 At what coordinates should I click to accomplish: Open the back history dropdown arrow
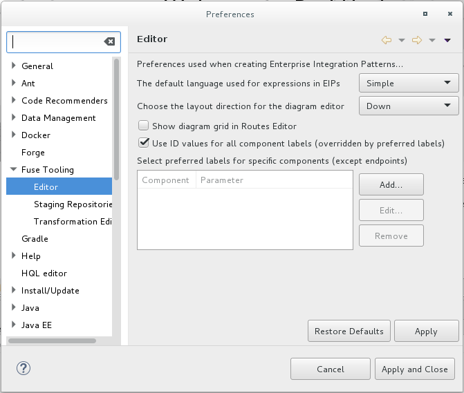click(x=402, y=40)
